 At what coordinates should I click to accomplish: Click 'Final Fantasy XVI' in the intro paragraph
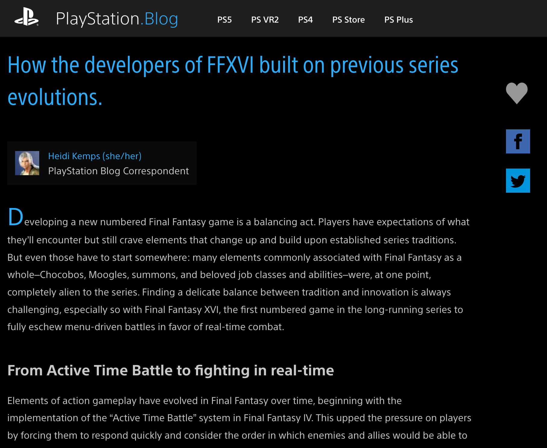182,310
